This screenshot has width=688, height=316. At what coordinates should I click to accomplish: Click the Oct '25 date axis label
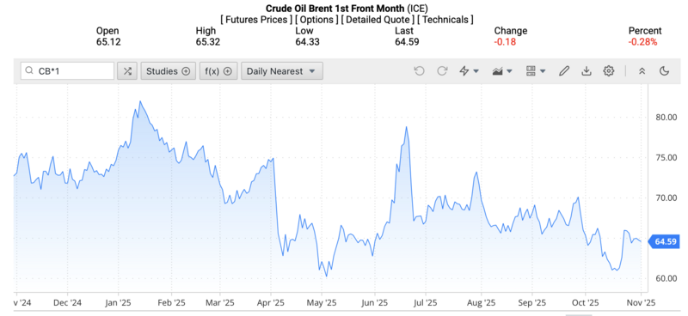click(586, 302)
